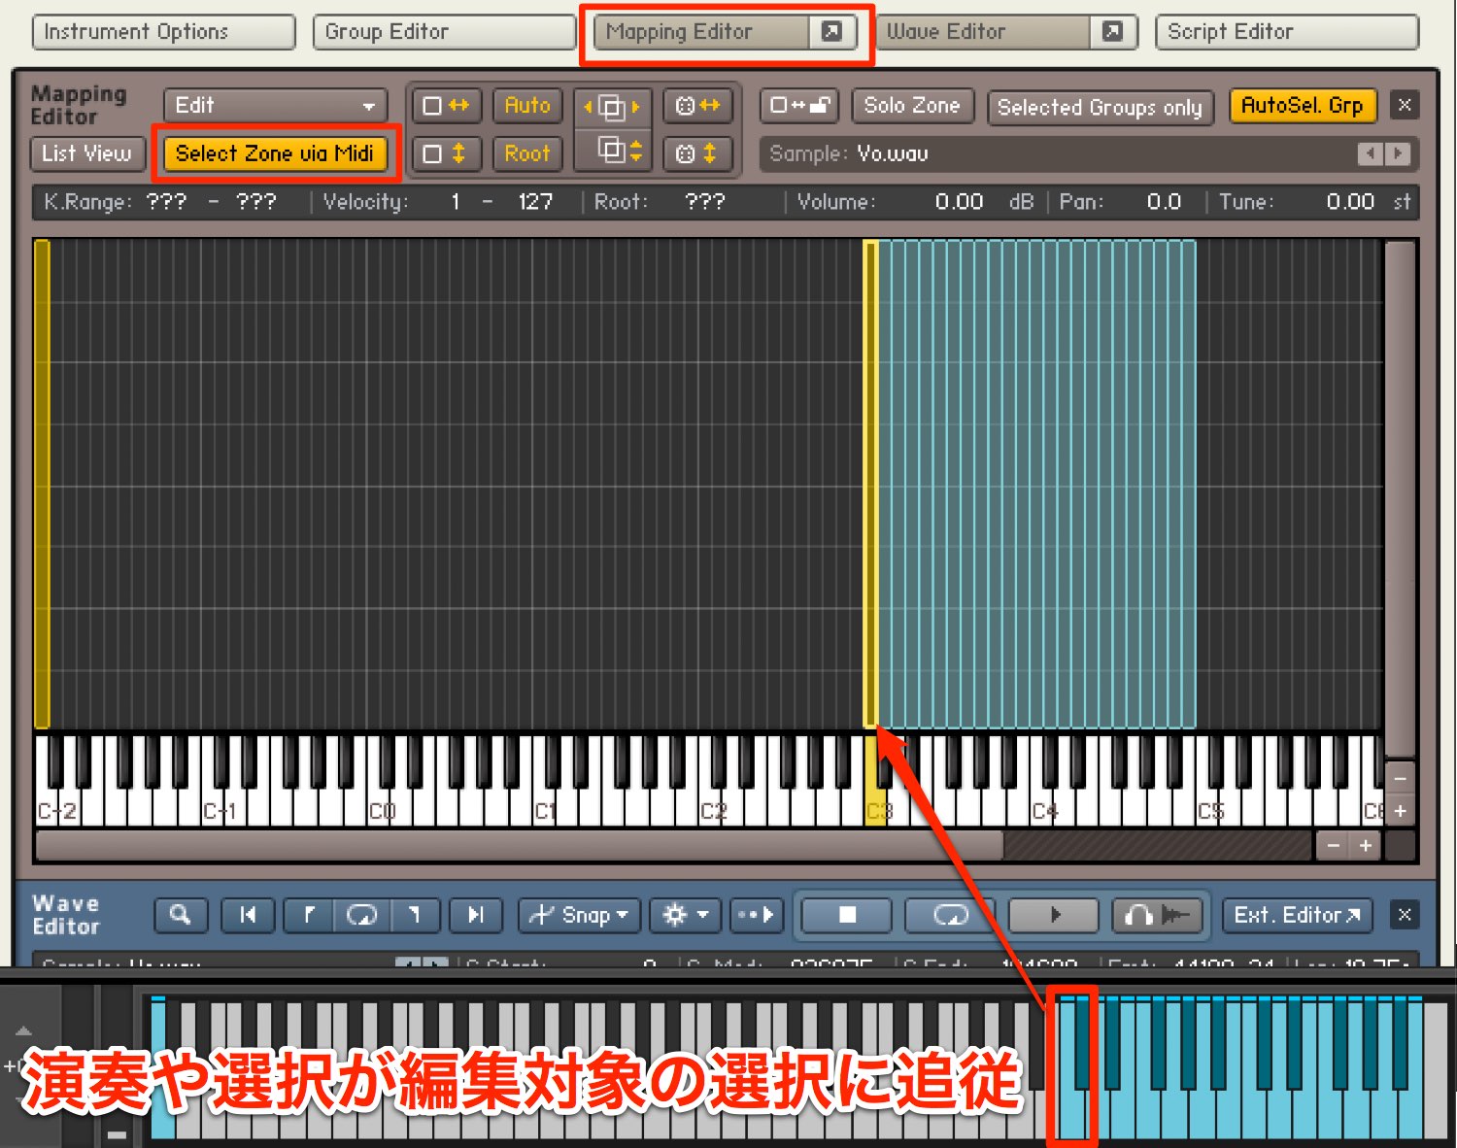Open the Snap dropdown menu
1457x1148 pixels.
(579, 915)
